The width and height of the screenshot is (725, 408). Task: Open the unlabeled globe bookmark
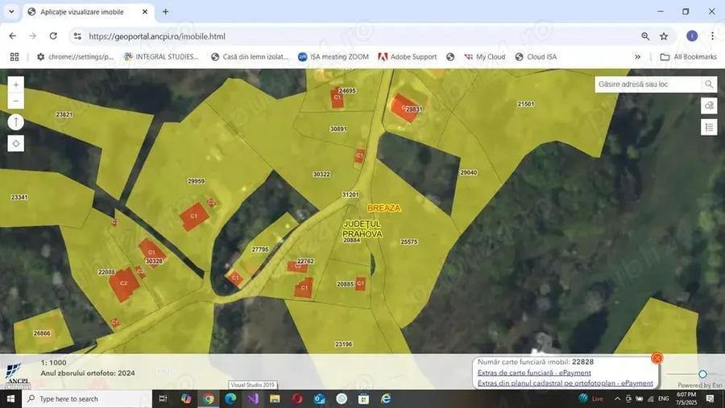click(450, 57)
